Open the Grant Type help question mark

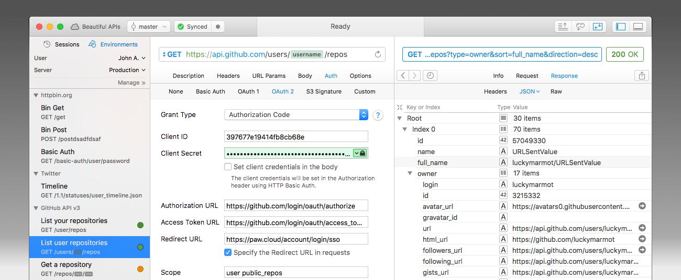pos(378,115)
